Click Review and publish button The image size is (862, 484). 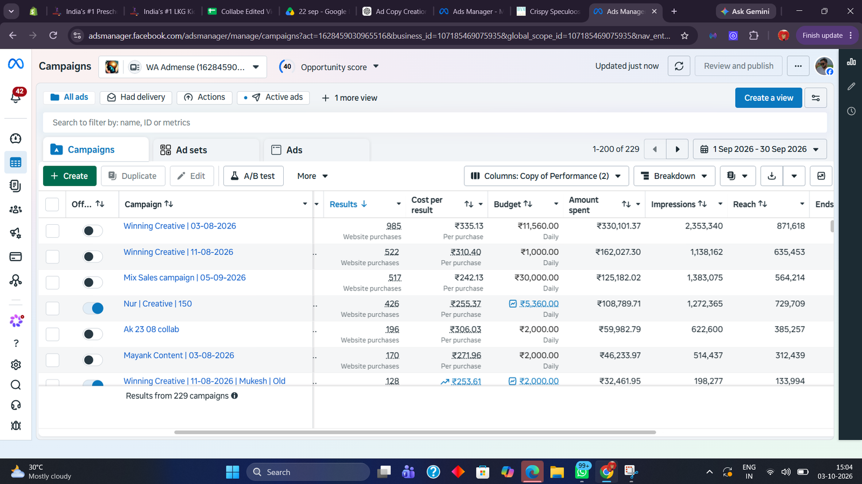click(x=738, y=66)
